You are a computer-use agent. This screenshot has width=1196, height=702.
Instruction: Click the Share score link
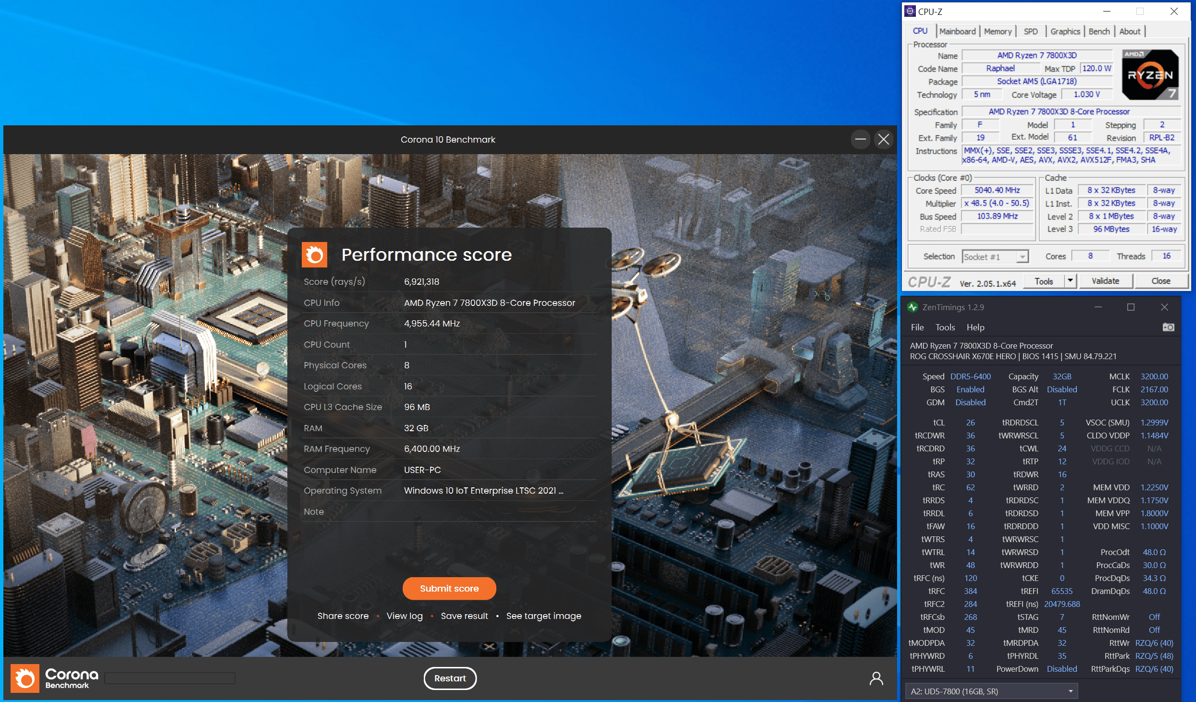[x=343, y=616]
